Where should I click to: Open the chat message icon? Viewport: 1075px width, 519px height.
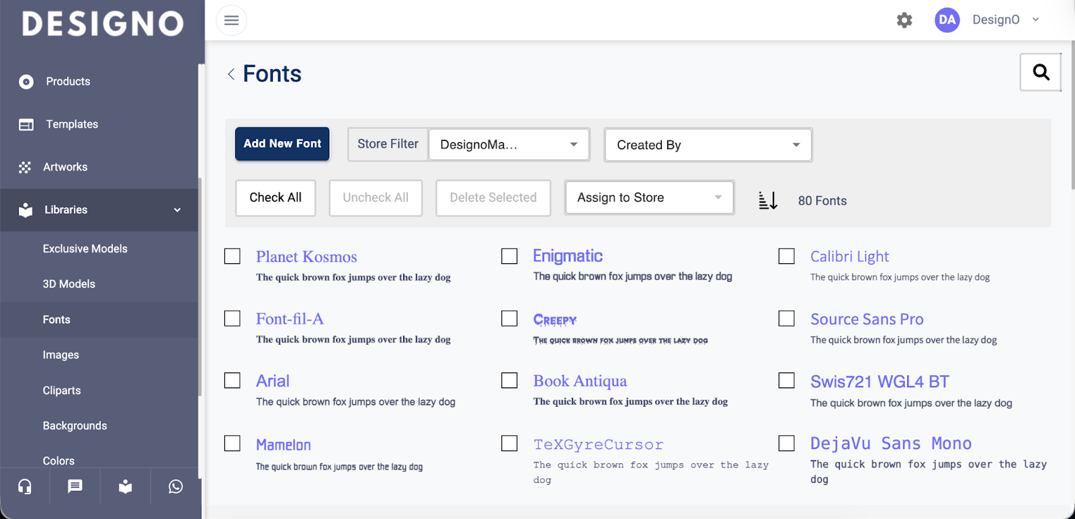75,486
